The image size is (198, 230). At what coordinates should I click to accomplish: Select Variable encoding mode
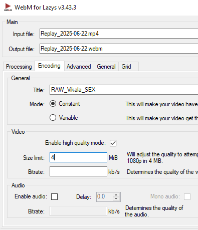click(53, 118)
